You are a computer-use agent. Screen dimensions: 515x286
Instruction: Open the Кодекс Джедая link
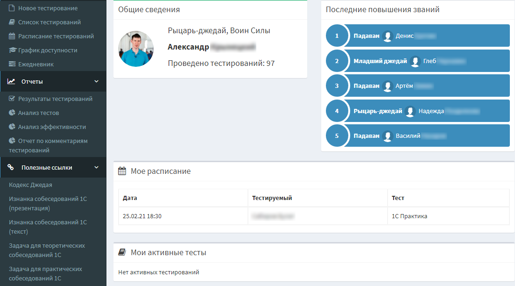30,185
